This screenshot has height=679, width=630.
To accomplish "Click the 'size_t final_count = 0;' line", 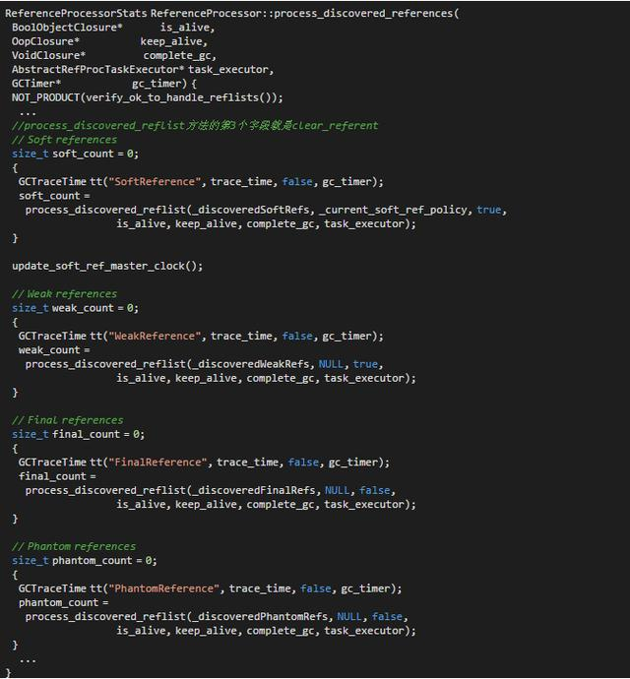I will tap(79, 434).
